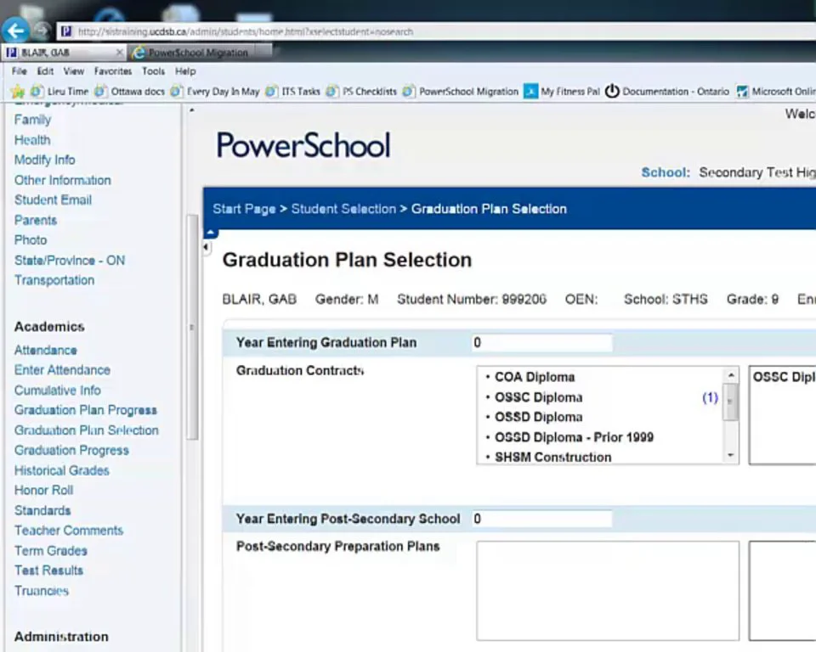Open PS Checklists bookmark

pyautogui.click(x=361, y=92)
